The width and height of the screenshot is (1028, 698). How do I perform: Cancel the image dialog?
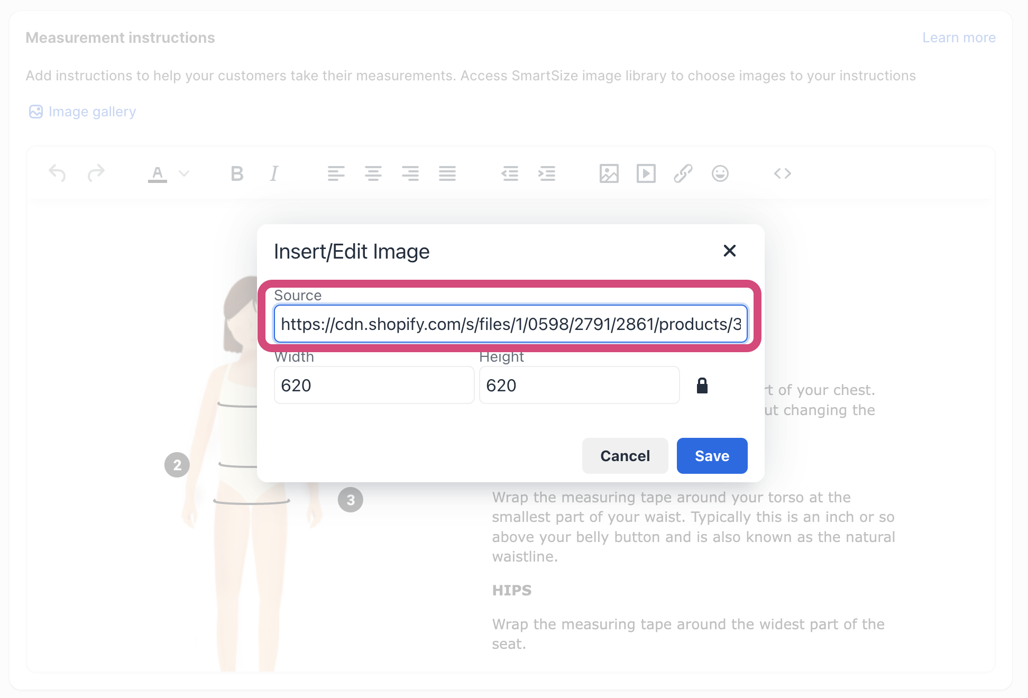point(625,456)
